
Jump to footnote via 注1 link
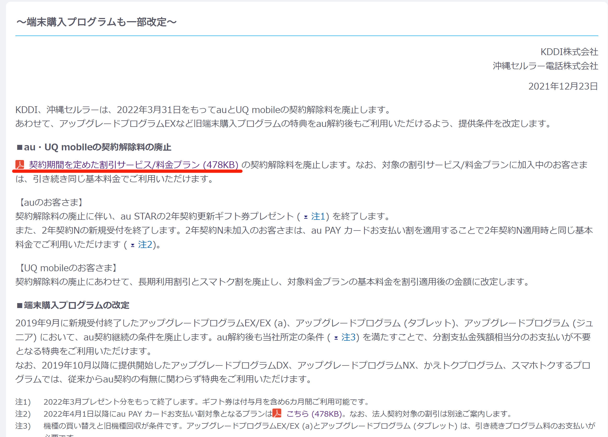pyautogui.click(x=318, y=216)
